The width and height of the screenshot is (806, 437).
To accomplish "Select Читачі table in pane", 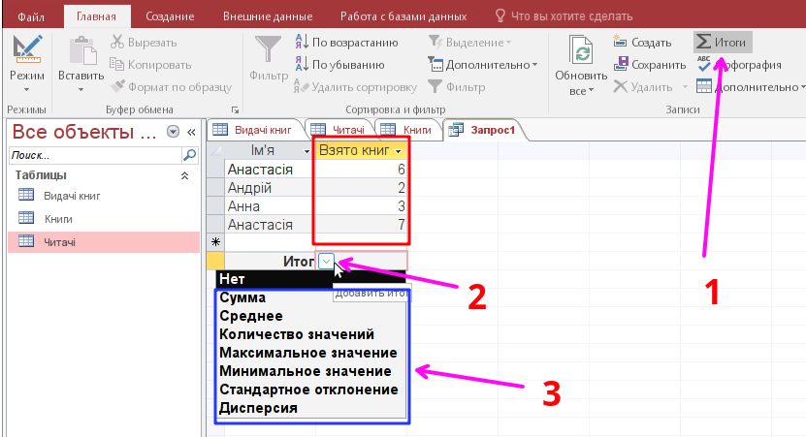I will pos(104,242).
